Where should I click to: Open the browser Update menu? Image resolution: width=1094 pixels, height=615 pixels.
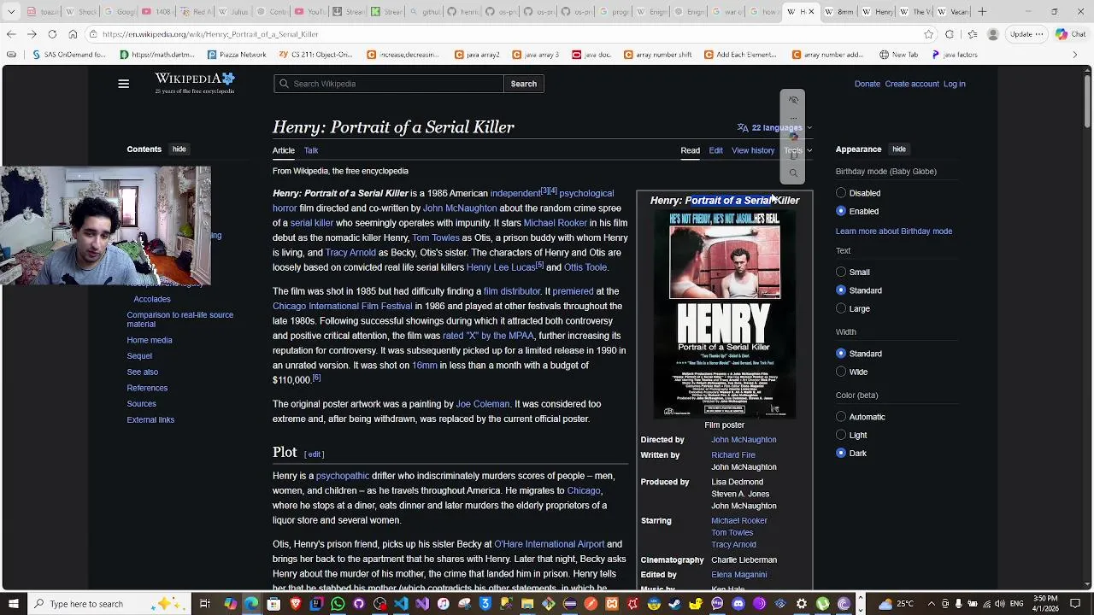coord(1026,34)
